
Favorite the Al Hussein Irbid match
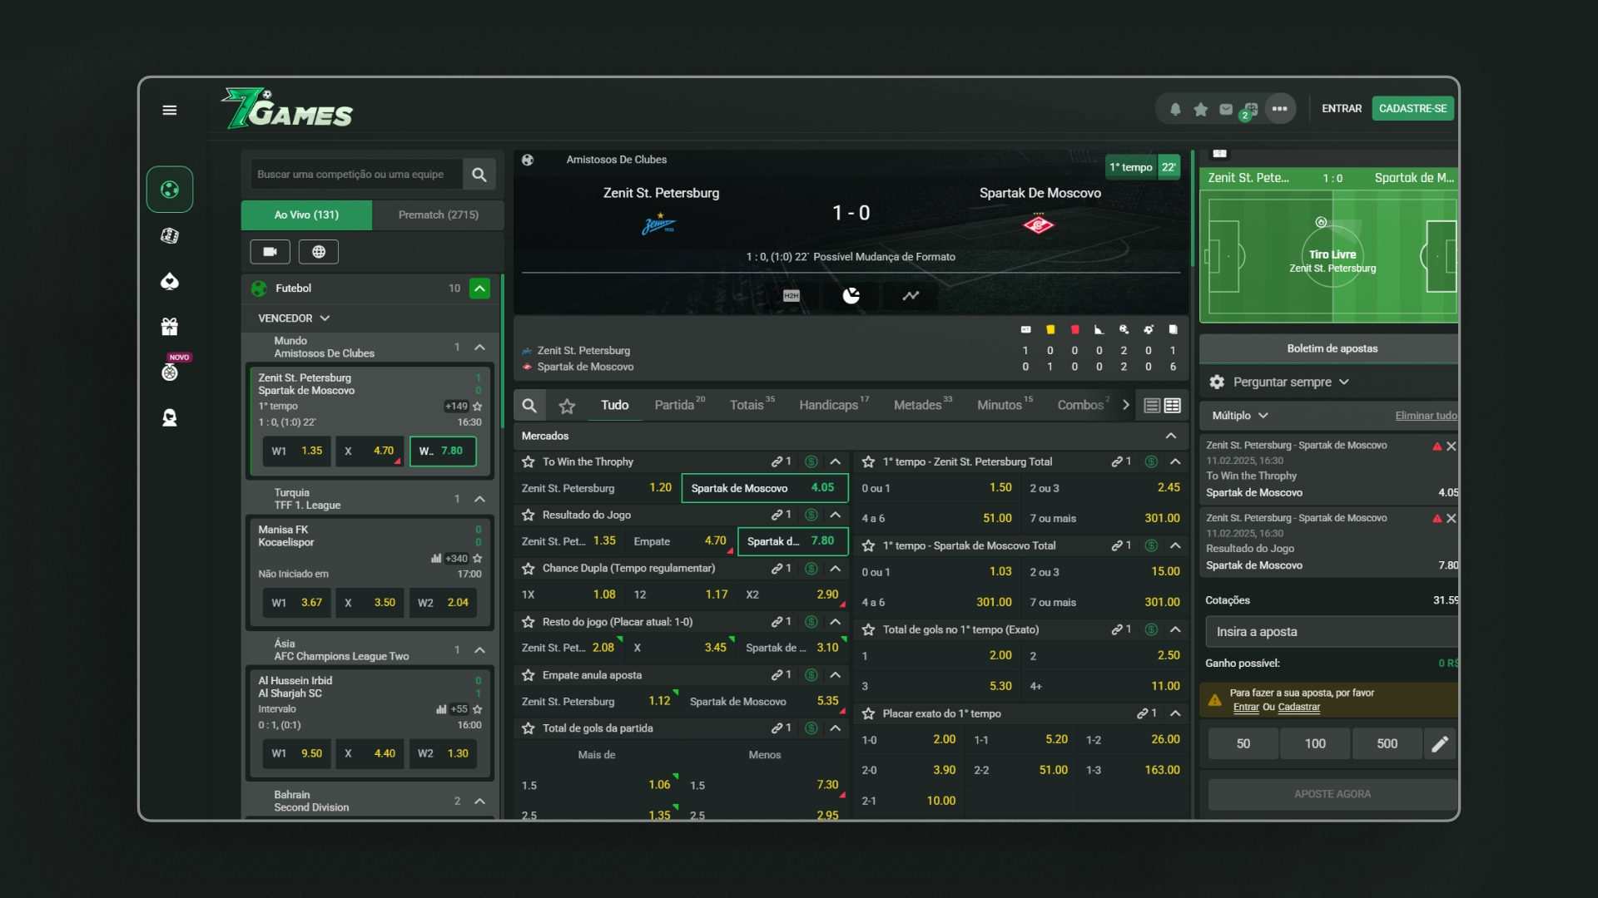point(477,709)
